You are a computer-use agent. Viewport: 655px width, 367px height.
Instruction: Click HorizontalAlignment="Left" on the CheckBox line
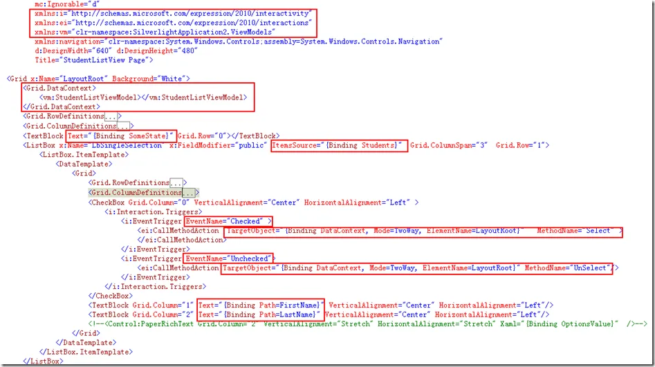point(357,203)
